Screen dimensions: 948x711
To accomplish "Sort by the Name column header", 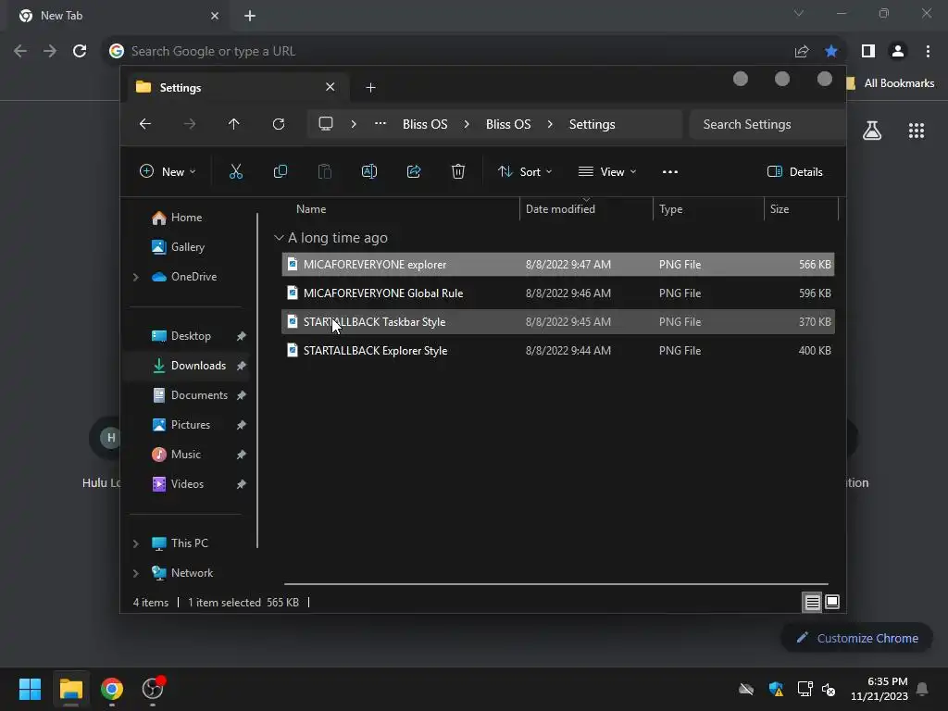I will click(311, 209).
